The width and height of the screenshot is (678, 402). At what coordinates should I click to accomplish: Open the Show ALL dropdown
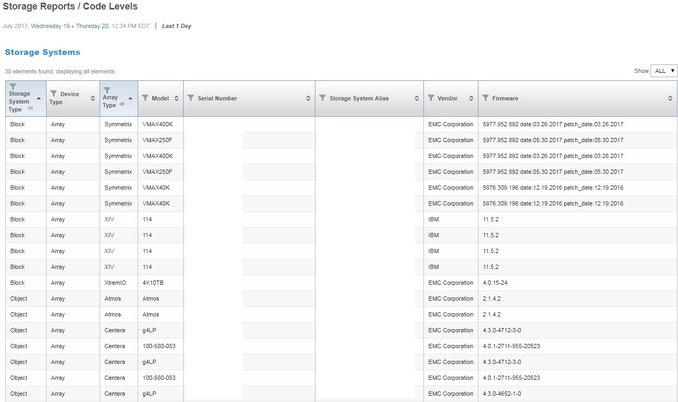click(664, 71)
